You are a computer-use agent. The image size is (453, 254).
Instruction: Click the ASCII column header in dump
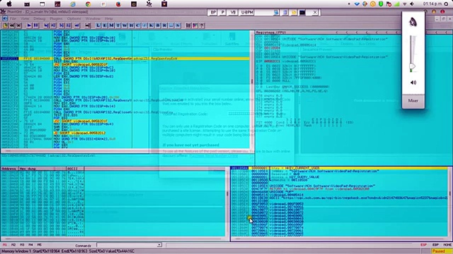[75, 169]
